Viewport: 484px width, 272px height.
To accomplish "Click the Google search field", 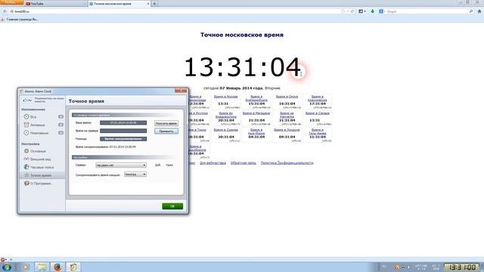I will (x=426, y=11).
